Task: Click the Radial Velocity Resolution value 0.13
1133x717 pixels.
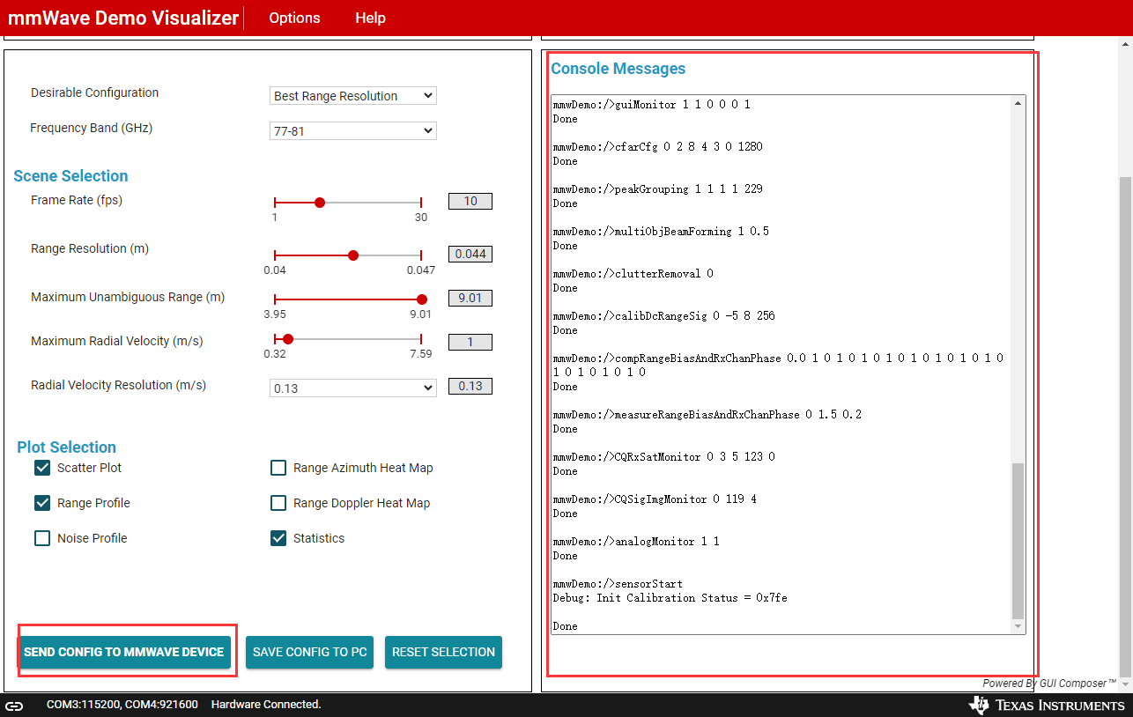Action: tap(470, 386)
